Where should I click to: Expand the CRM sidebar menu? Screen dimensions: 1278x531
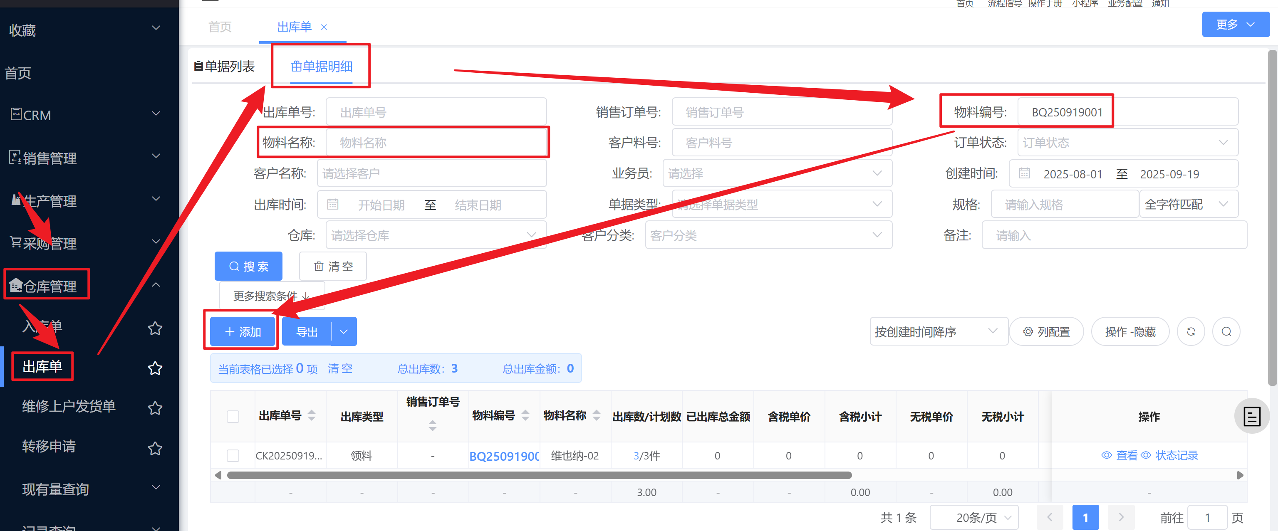156,114
